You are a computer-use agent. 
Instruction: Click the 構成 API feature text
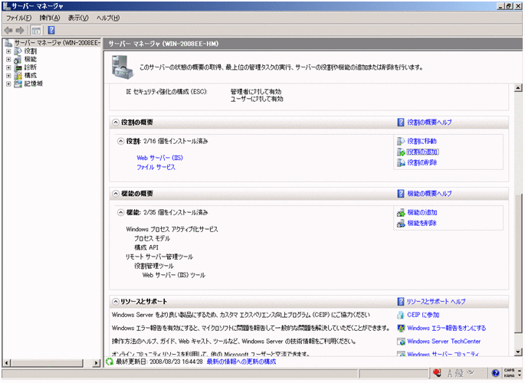point(146,248)
